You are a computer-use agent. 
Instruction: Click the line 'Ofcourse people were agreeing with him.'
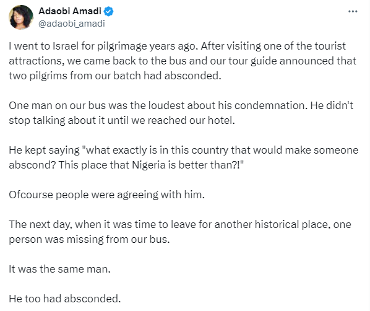pos(106,195)
